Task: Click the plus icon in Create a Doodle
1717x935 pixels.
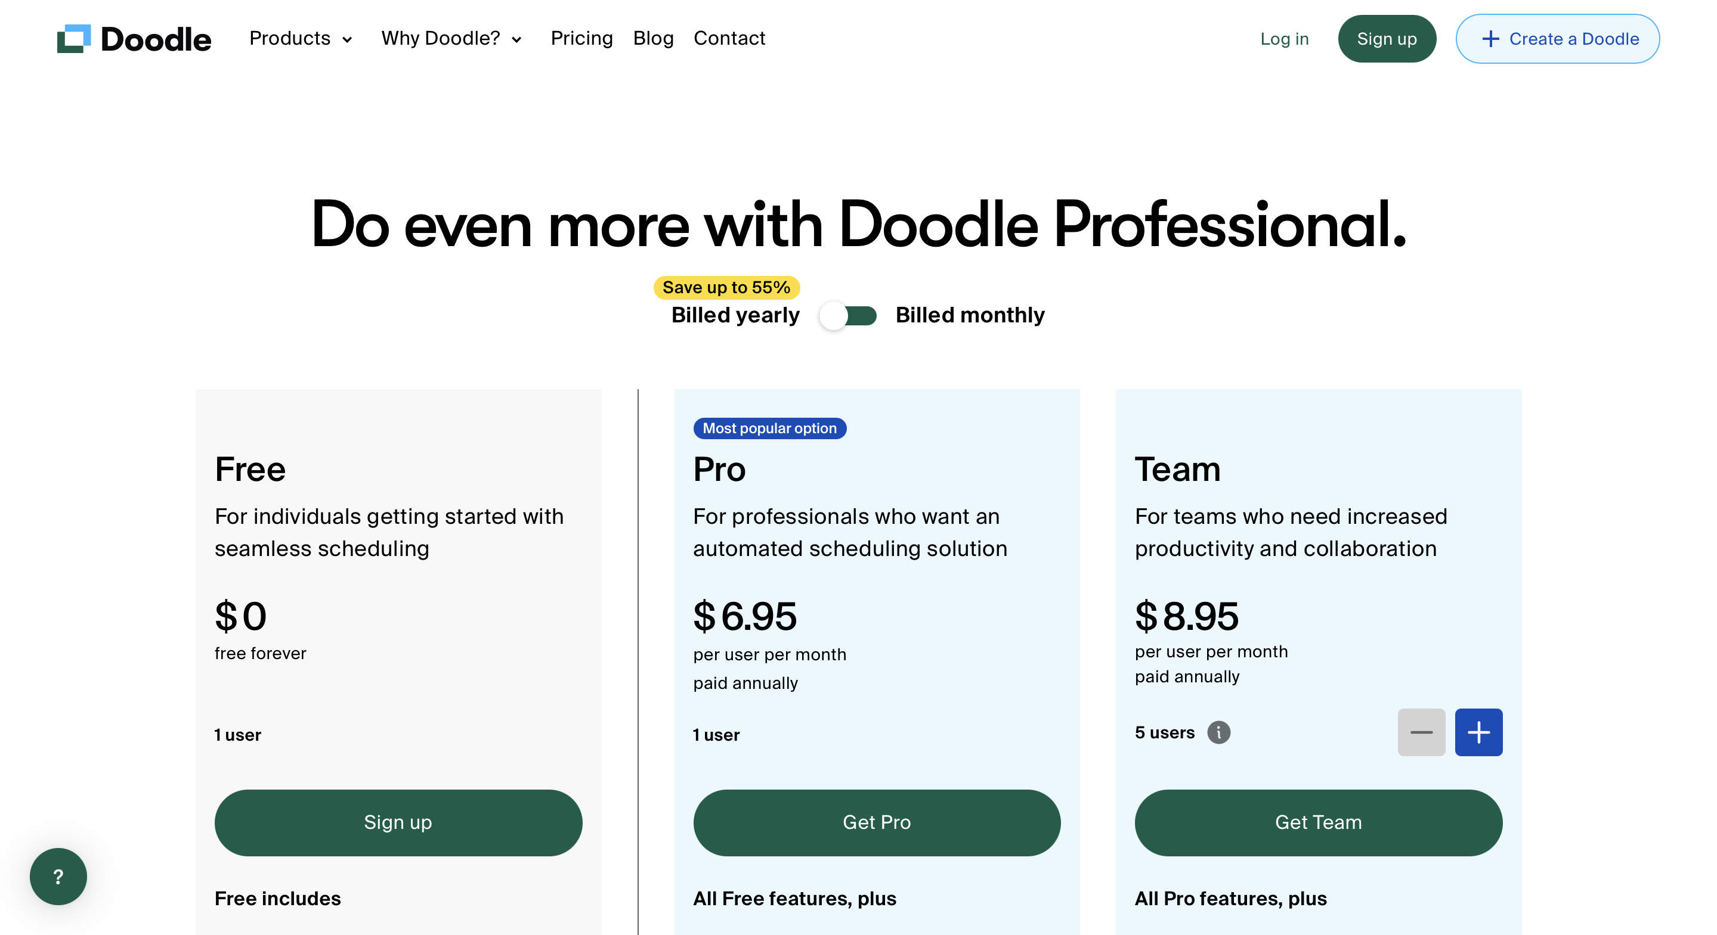Action: tap(1490, 39)
